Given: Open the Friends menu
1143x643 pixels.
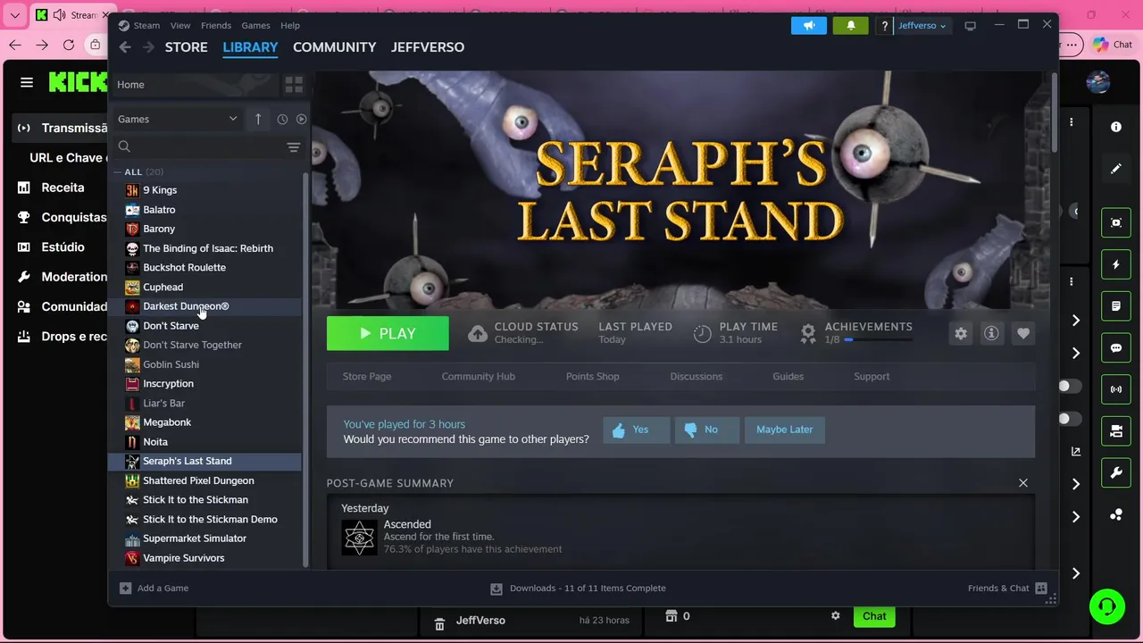Looking at the screenshot, I should tap(216, 25).
